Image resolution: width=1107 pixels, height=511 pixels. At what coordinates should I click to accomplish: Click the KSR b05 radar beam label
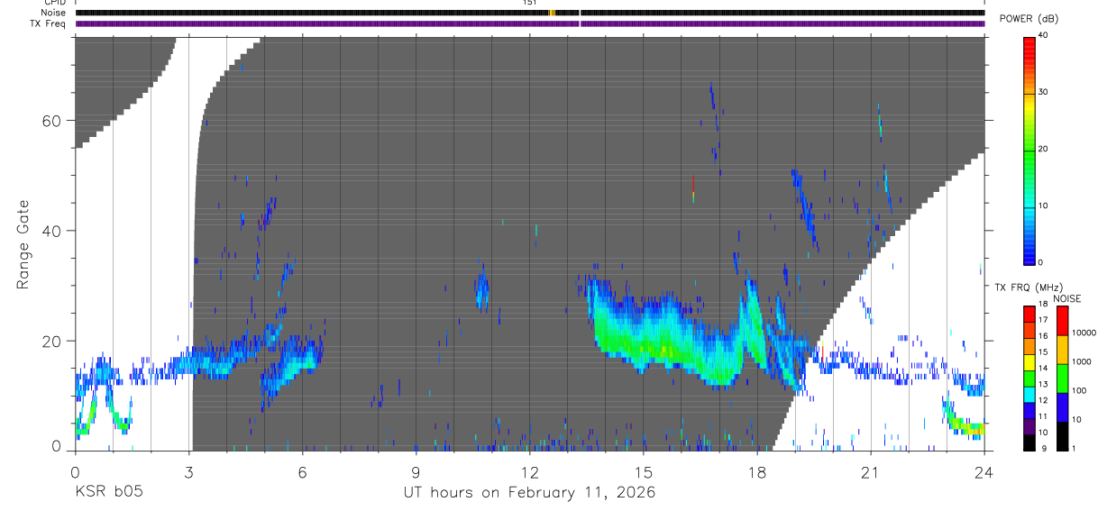point(108,493)
